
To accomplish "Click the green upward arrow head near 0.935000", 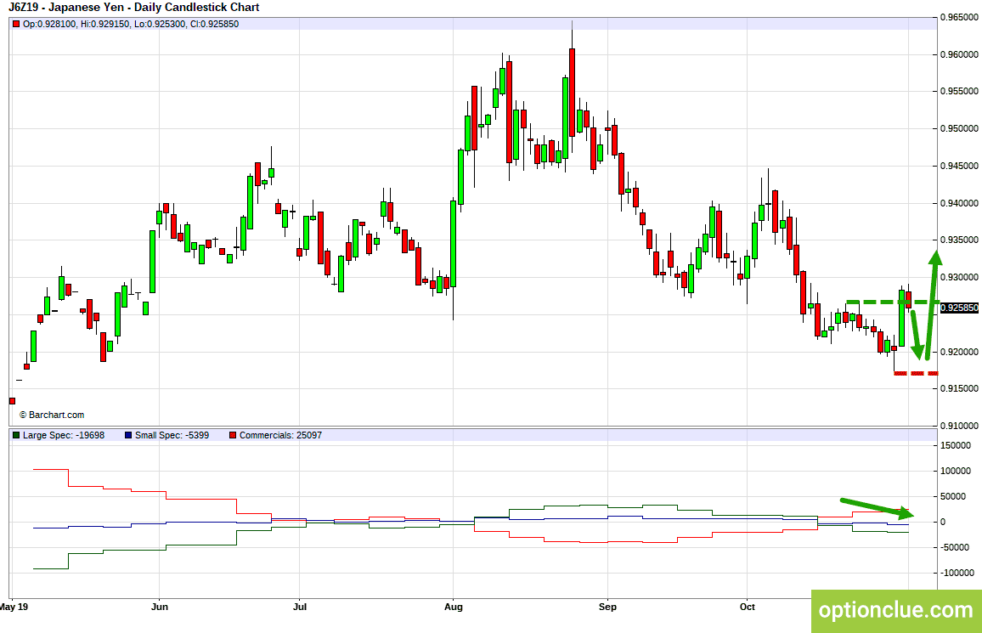I will click(935, 257).
